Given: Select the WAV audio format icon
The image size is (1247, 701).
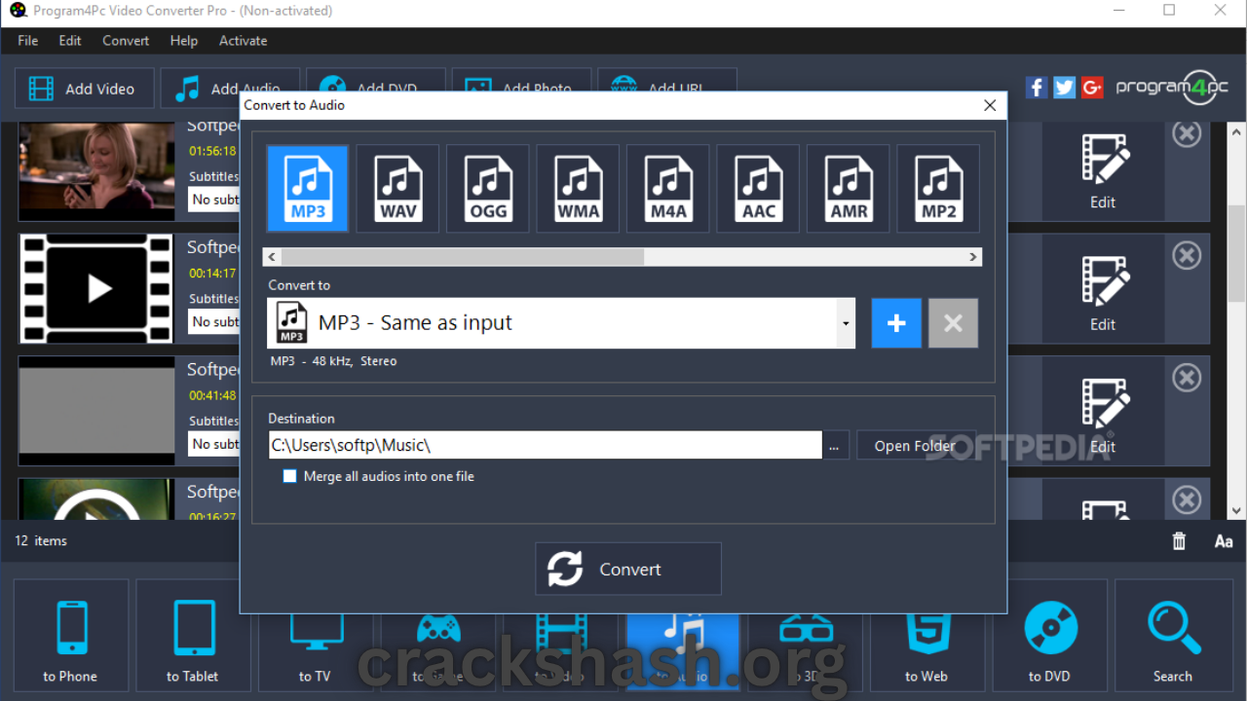Looking at the screenshot, I should pyautogui.click(x=397, y=188).
